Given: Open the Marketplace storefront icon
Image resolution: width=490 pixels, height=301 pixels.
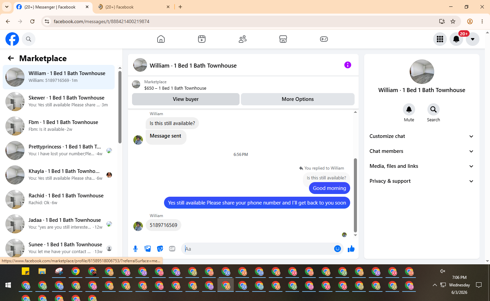Looking at the screenshot, I should (283, 39).
